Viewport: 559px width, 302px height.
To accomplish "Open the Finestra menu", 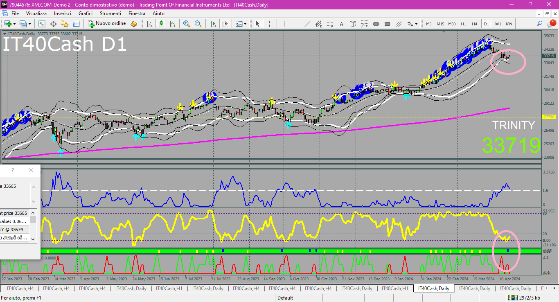I will click(x=137, y=14).
